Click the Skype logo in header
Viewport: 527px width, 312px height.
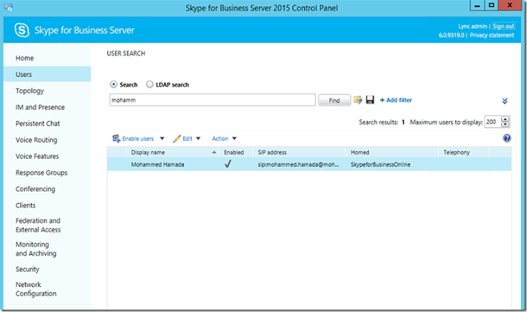tap(22, 30)
